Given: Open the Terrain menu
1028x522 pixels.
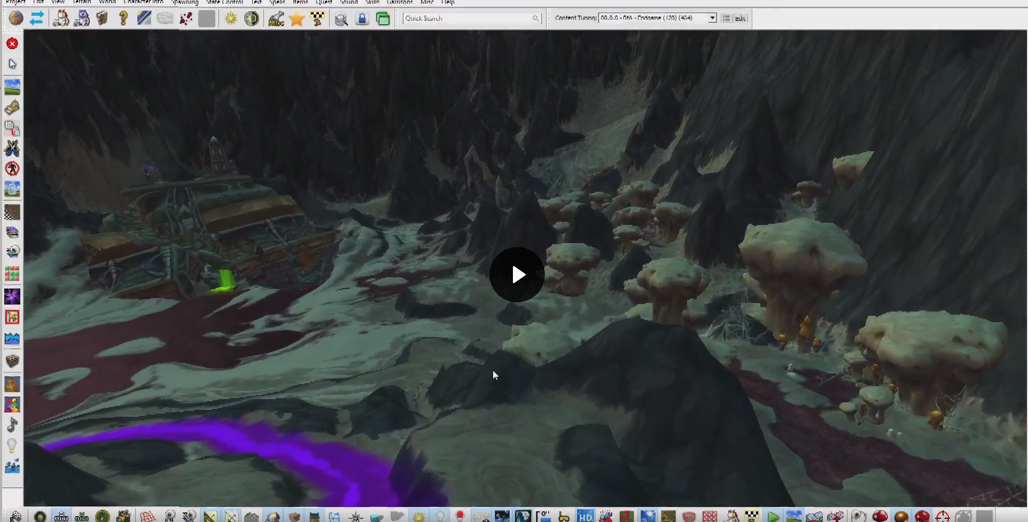Looking at the screenshot, I should [82, 2].
